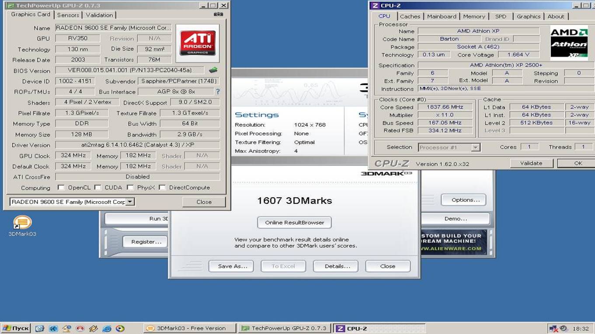Enable the OpenCL checkbox
Image resolution: width=595 pixels, height=334 pixels.
tap(61, 188)
